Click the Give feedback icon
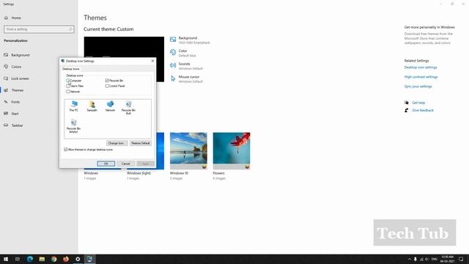Viewport: 469px width, 264px height. coord(407,111)
